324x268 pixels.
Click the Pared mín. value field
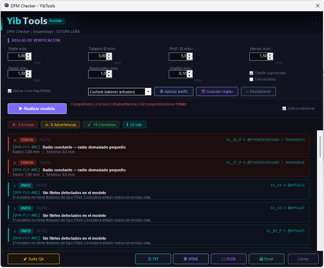17,74
